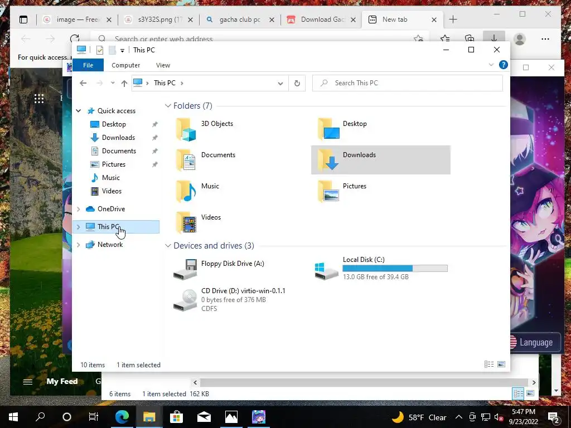The image size is (571, 428).
Task: Open CD Drive (D:) virtio-win
Action: pyautogui.click(x=229, y=299)
